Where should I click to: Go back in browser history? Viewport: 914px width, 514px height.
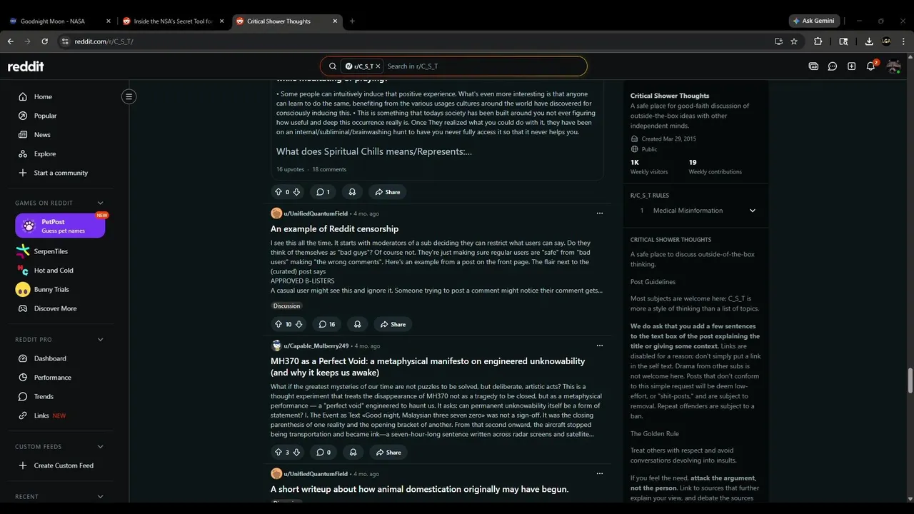click(10, 41)
